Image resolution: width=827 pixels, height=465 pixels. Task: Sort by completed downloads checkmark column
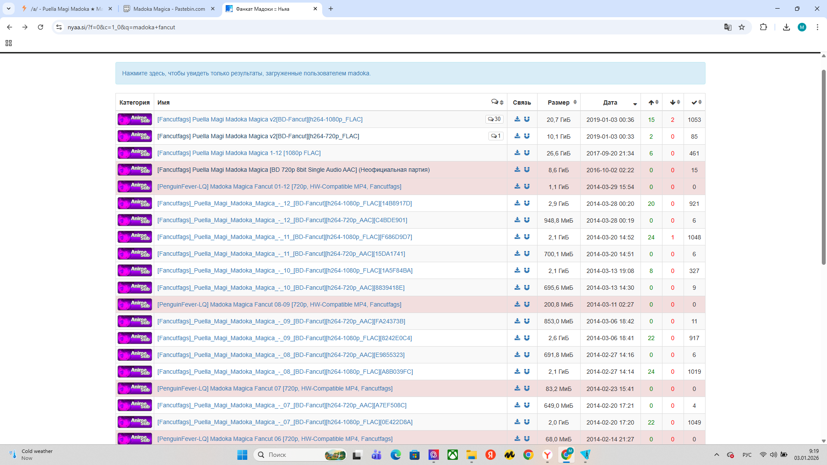coord(696,102)
